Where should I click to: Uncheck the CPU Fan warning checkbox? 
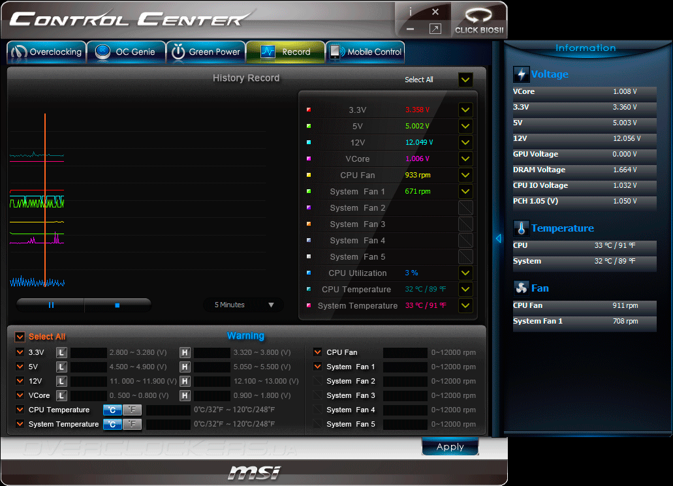click(x=318, y=352)
